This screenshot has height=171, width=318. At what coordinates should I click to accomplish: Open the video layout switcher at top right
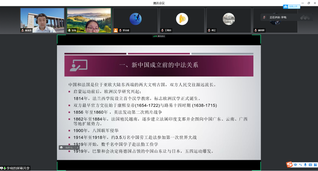(x=305, y=17)
